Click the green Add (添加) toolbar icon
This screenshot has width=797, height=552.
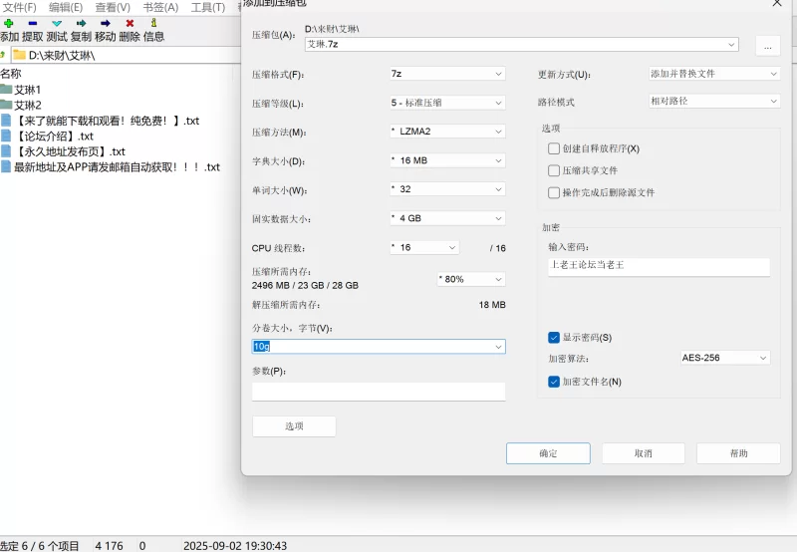click(9, 23)
